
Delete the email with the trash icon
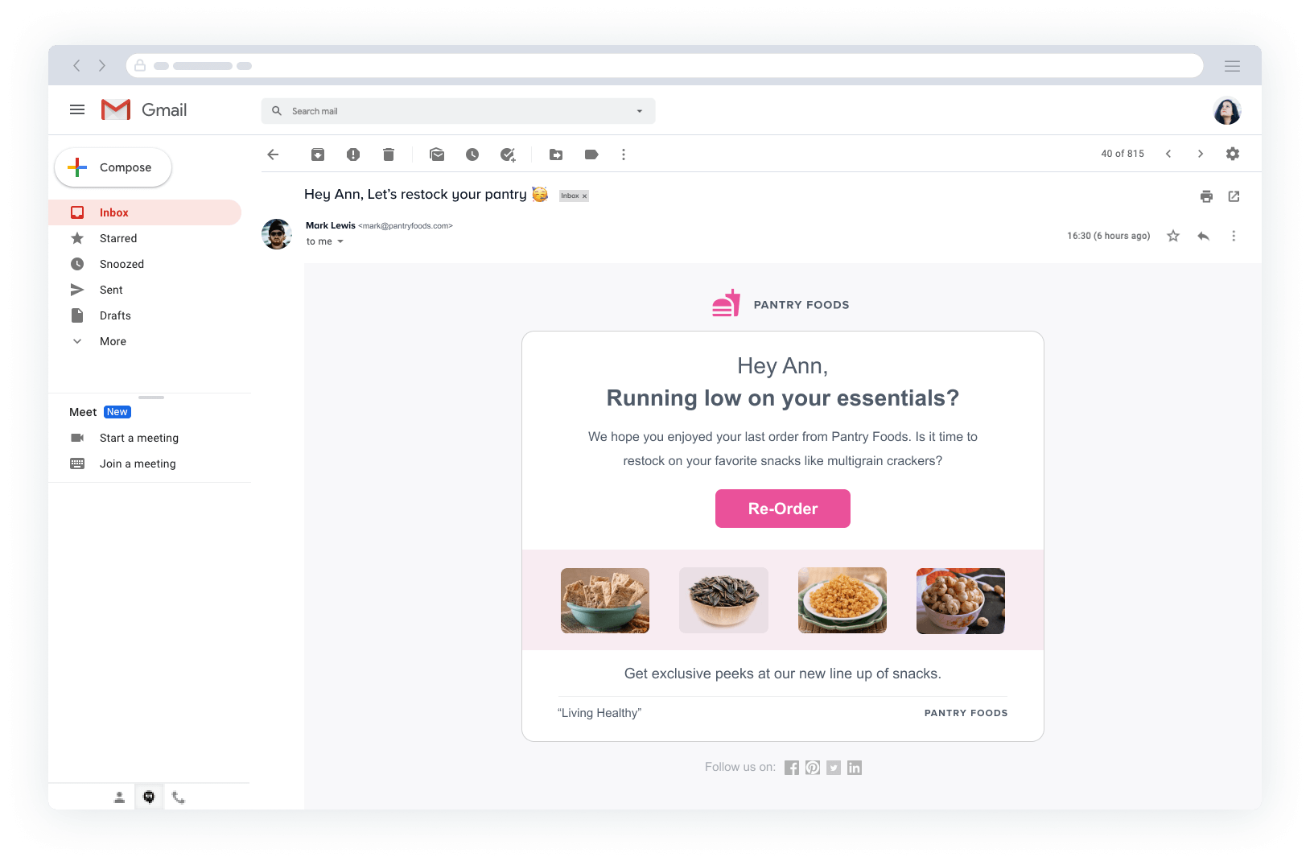pos(389,154)
